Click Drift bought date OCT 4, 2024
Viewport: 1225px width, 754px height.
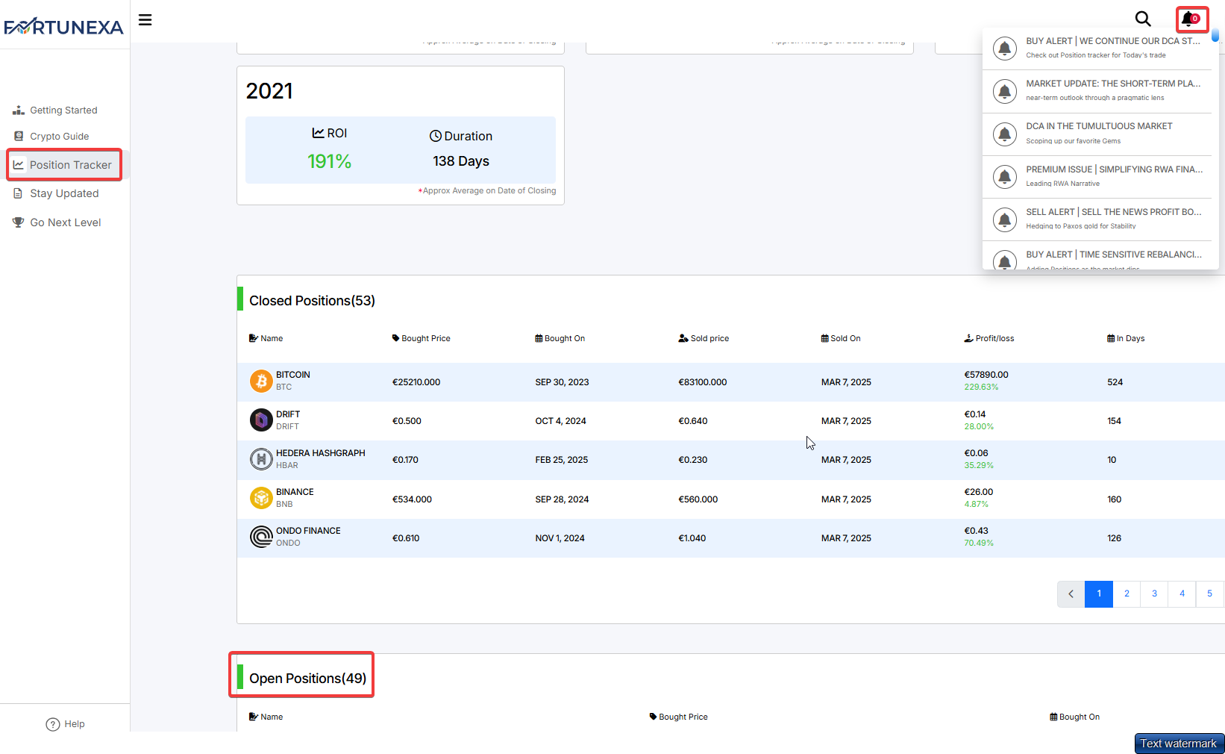click(560, 421)
